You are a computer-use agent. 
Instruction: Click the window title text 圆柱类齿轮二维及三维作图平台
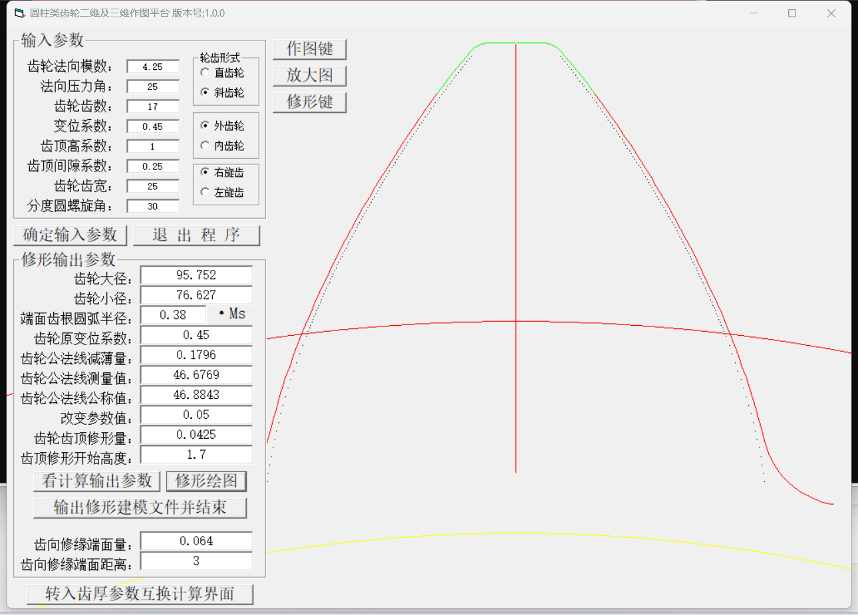tap(100, 13)
